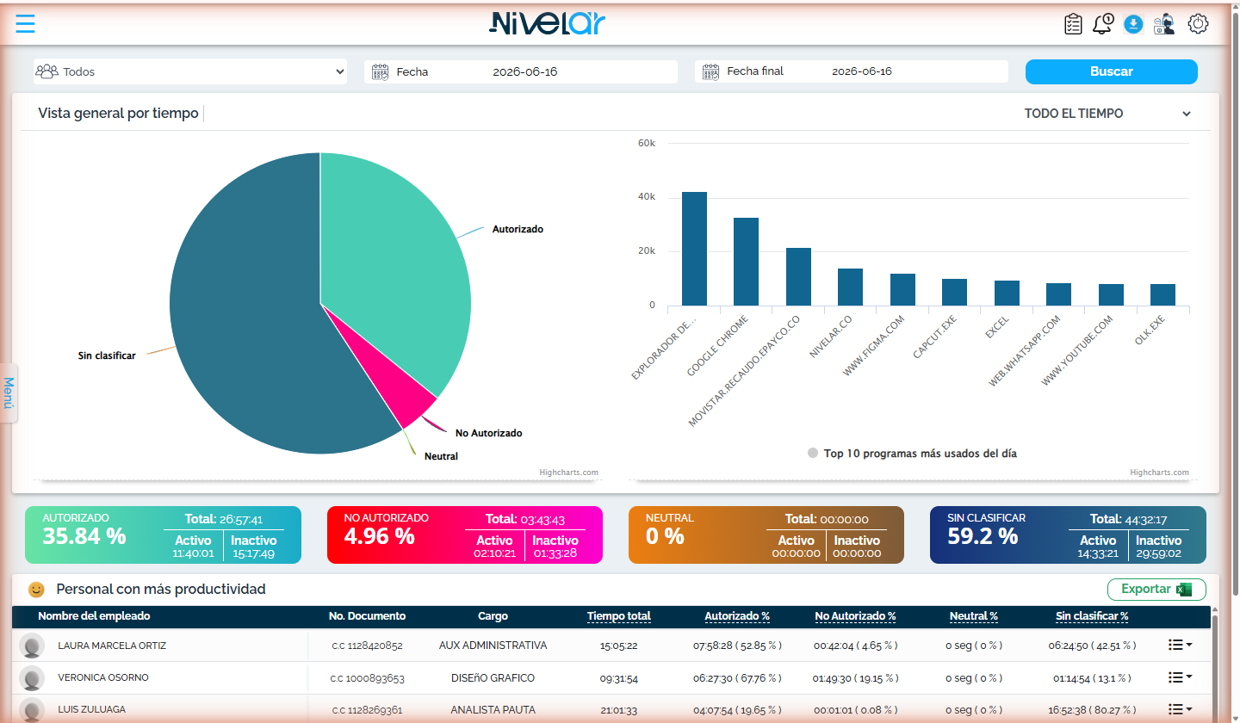Click the Fecha date input field
This screenshot has height=723, width=1240.
coord(521,71)
